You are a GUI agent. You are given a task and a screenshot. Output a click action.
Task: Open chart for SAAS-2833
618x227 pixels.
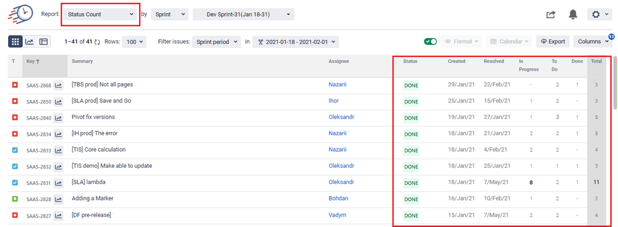click(x=58, y=151)
